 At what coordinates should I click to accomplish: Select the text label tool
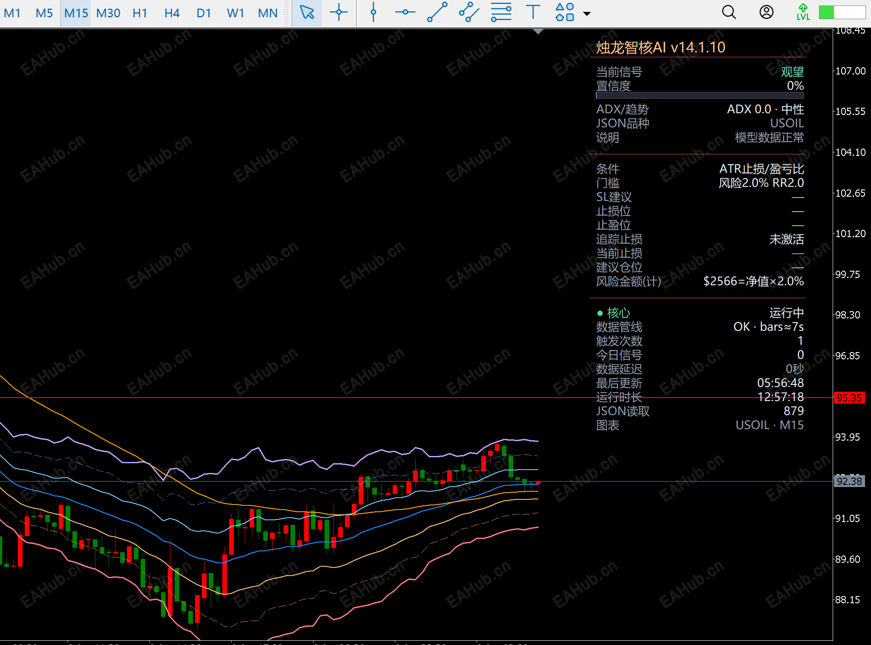[x=533, y=13]
